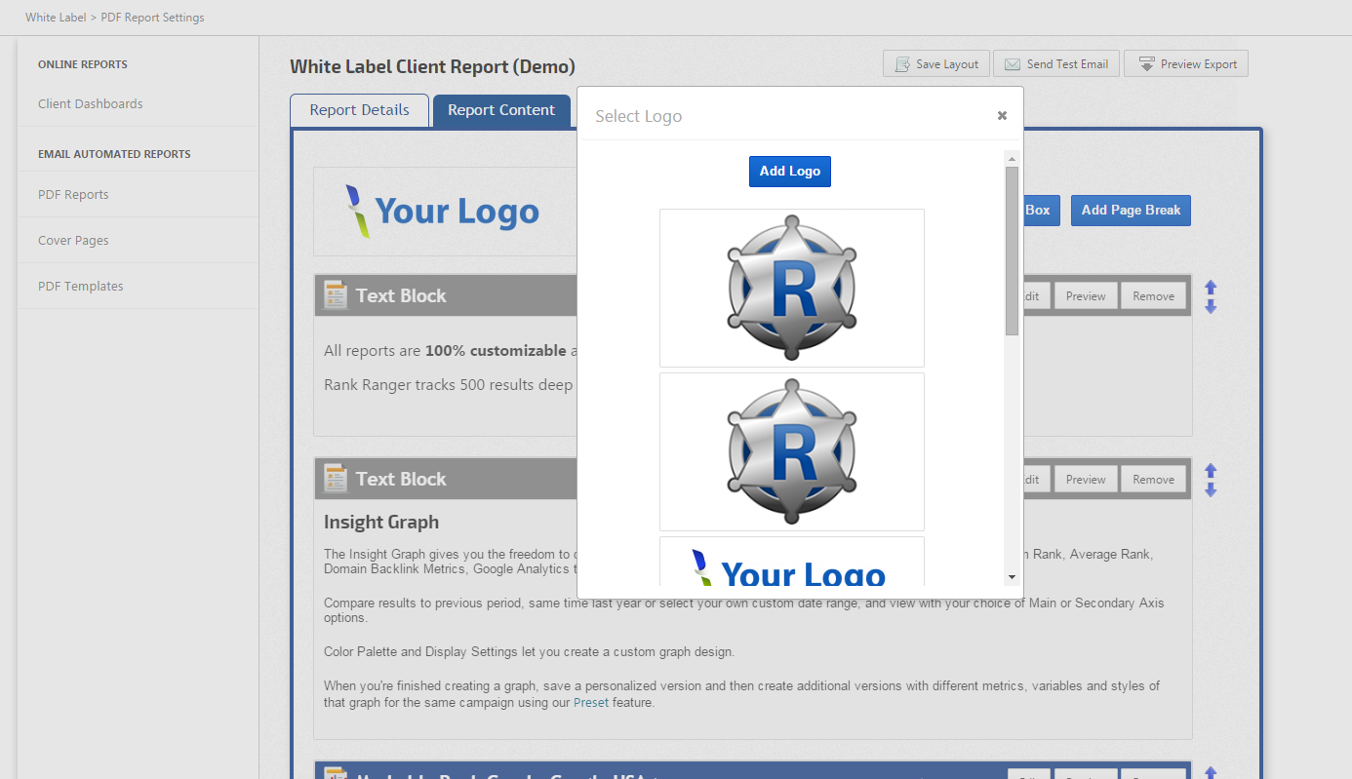1352x779 pixels.
Task: Follow the Preset link in text
Action: (x=591, y=702)
